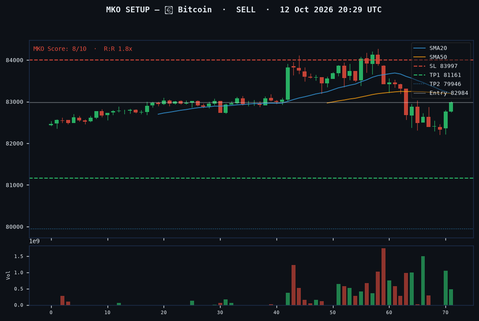Image resolution: width=479 pixels, height=321 pixels.
Task: Click the x-axis label 0
Action: [51, 313]
